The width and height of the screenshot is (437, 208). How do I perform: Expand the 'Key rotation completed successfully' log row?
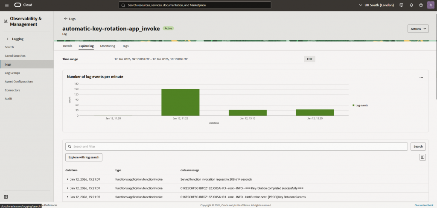(x=67, y=188)
